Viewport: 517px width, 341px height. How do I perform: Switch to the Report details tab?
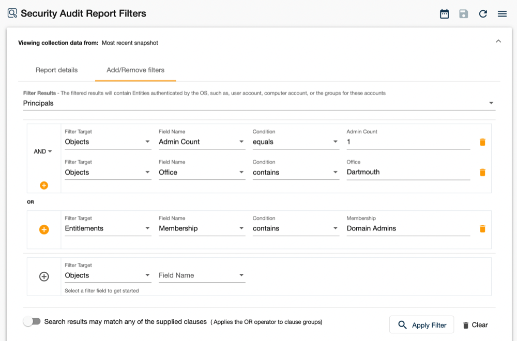point(57,70)
